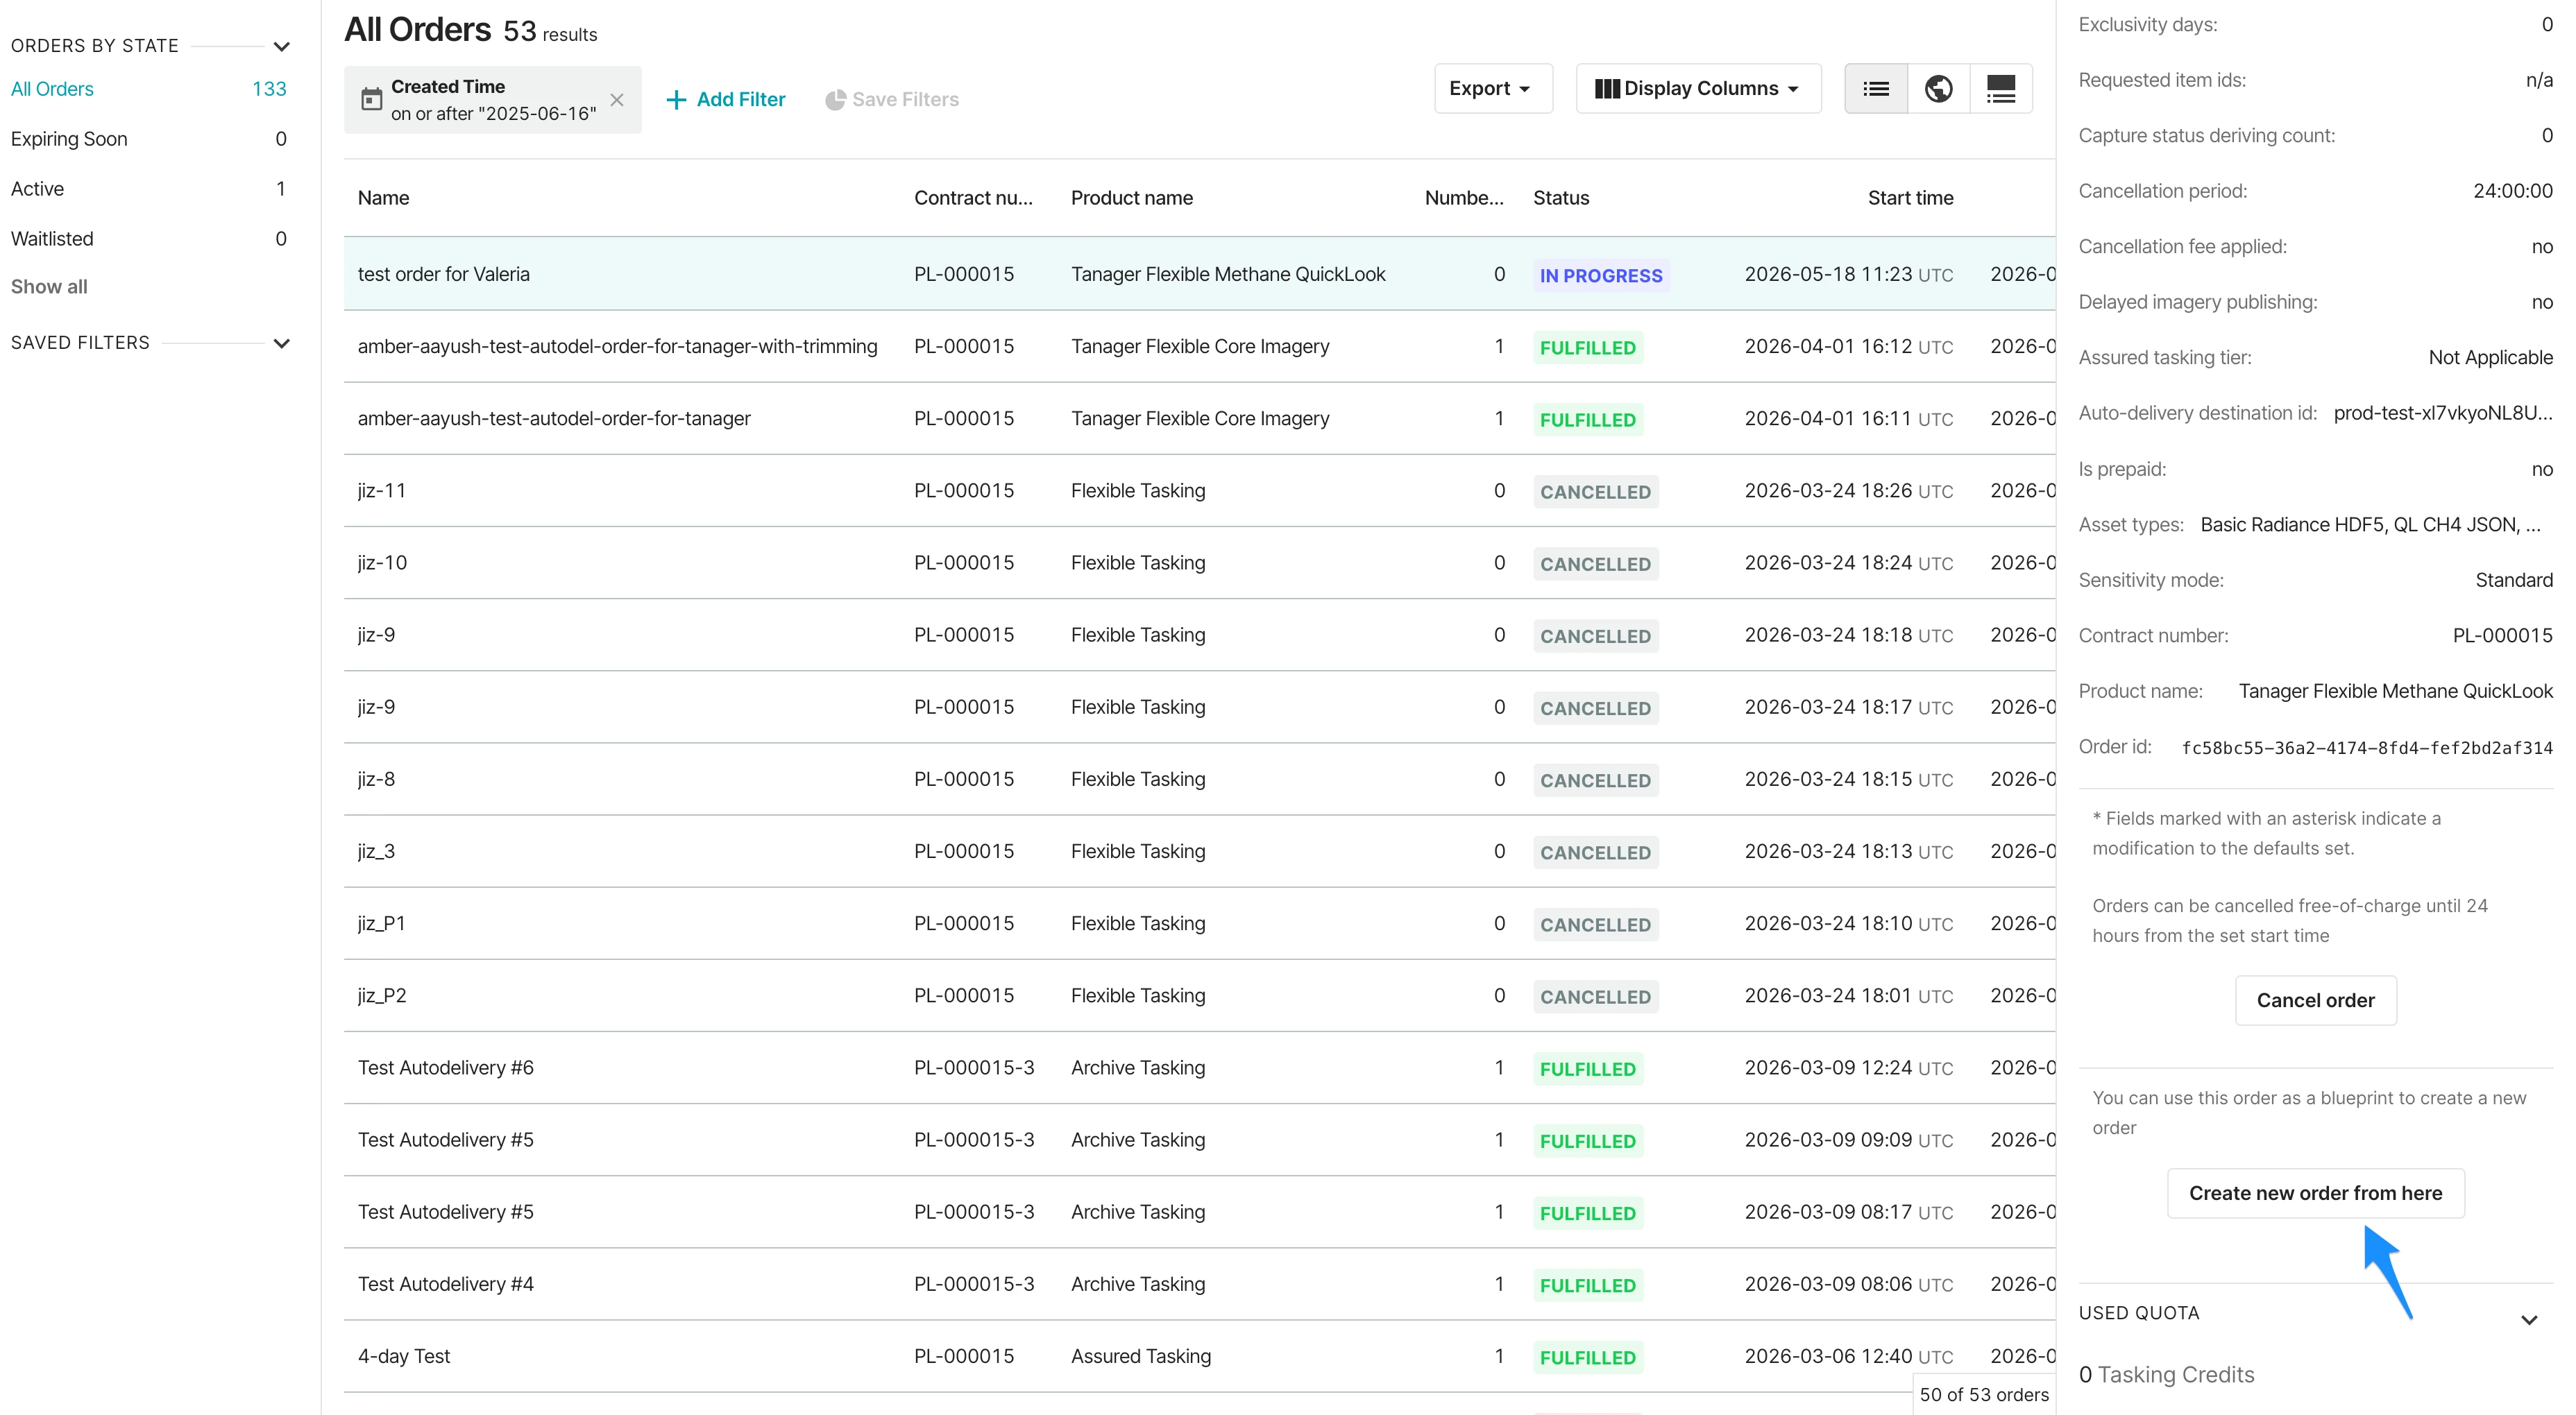This screenshot has width=2576, height=1415.
Task: Click the Save Filters pie icon
Action: (835, 100)
